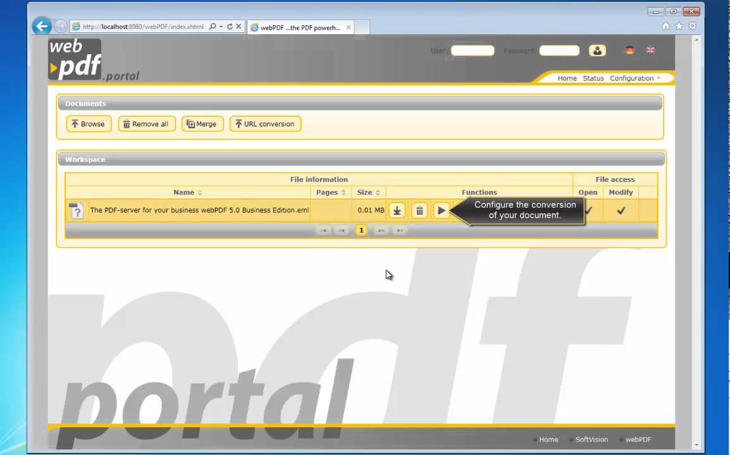Open the Status menu item
730x455 pixels.
[x=593, y=78]
